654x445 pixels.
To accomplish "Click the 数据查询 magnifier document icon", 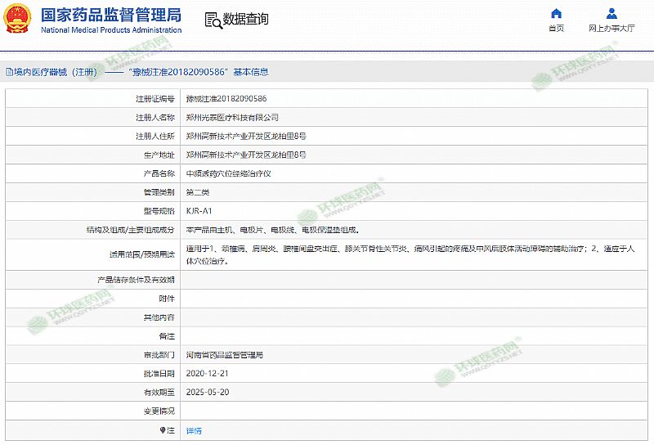I will 213,20.
